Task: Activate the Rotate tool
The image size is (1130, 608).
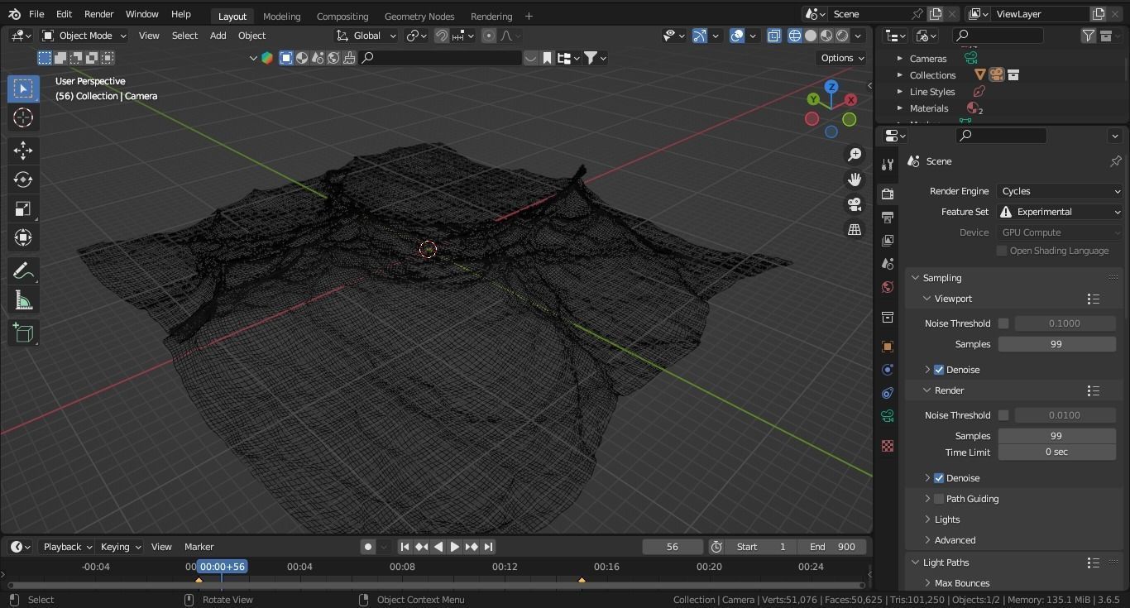Action: 23,180
